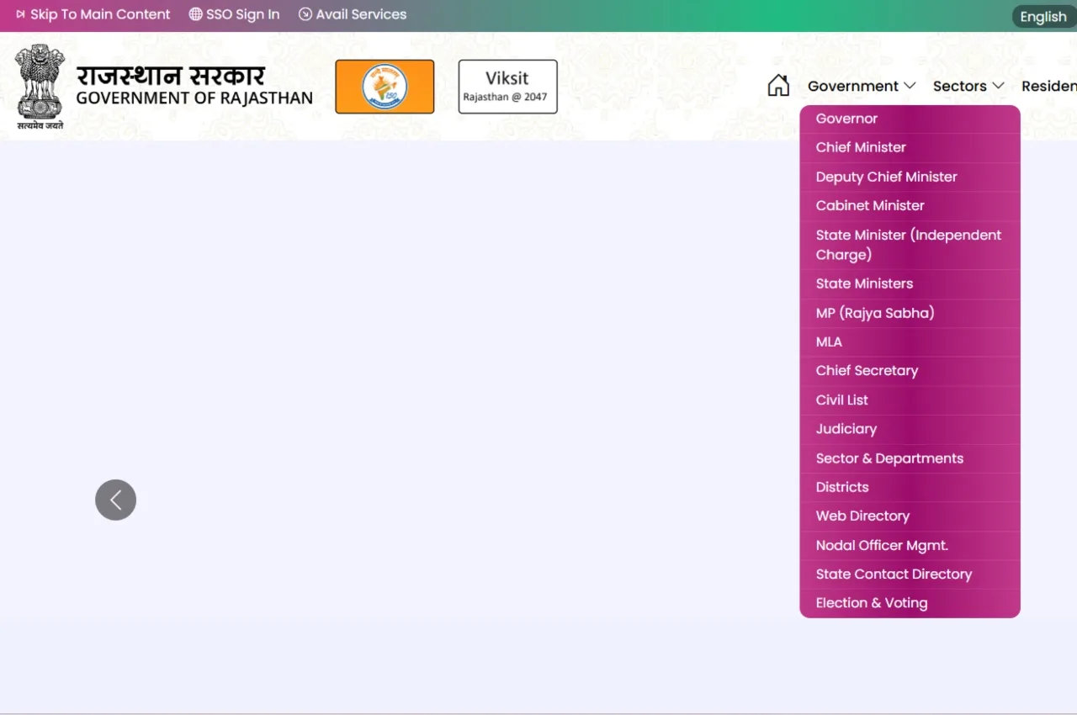Open the English language selector
1077x715 pixels.
1043,16
